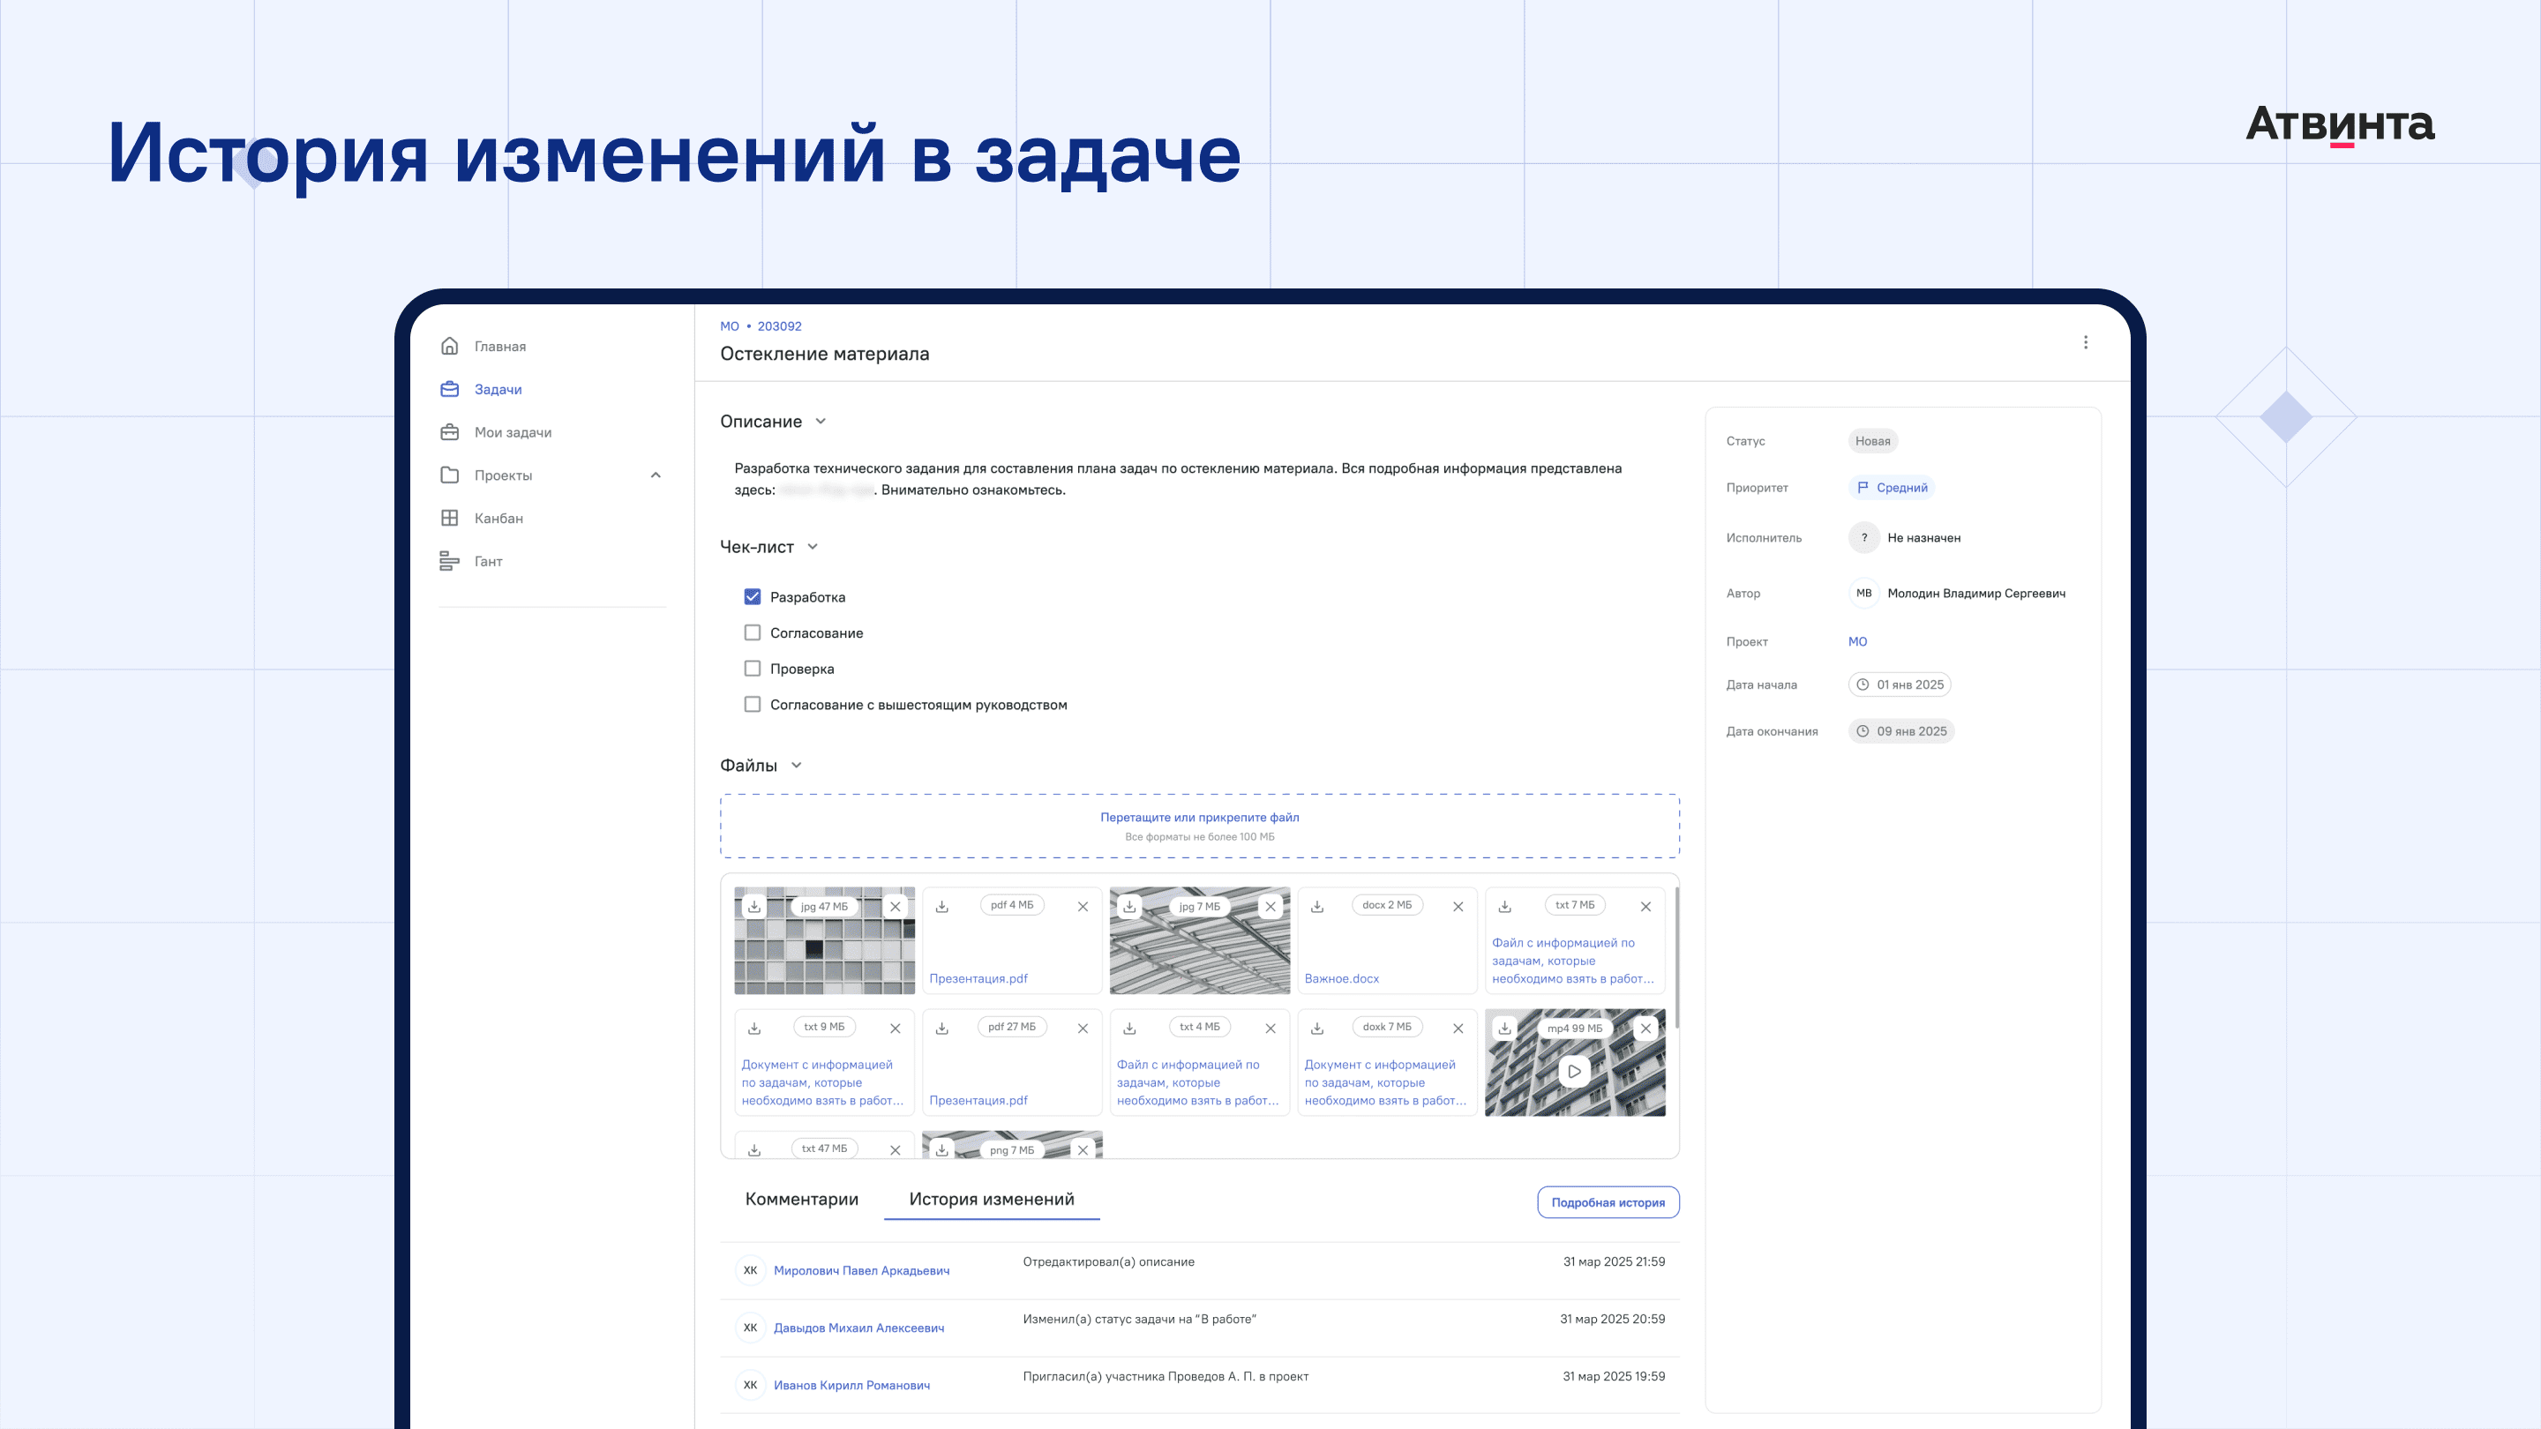Viewport: 2541px width, 1429px height.
Task: Click the Гант chart icon in sidebar
Action: point(450,561)
